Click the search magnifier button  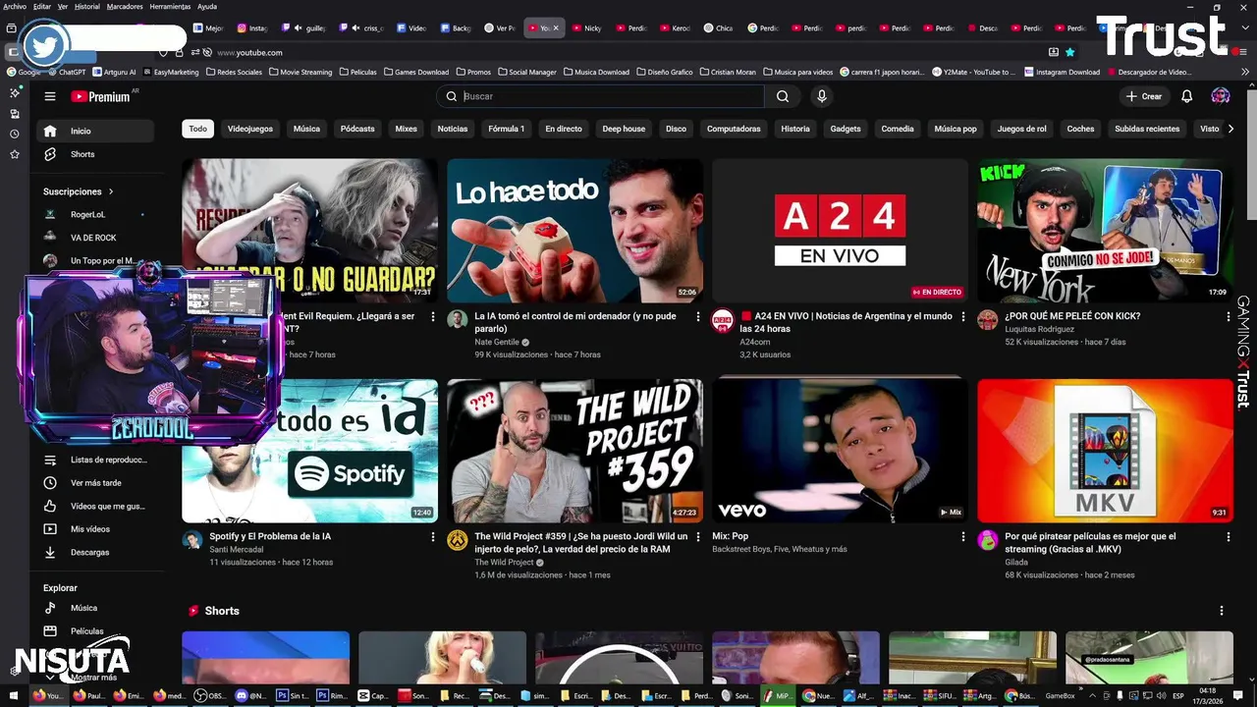tap(783, 96)
